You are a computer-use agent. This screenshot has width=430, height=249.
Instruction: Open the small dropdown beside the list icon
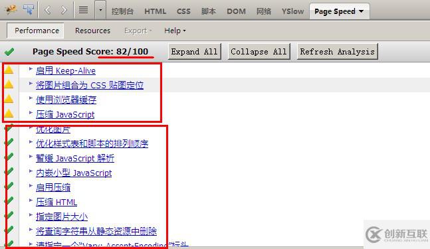[x=100, y=11]
